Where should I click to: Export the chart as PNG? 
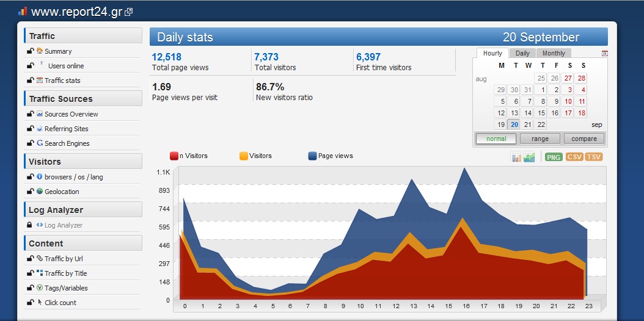pyautogui.click(x=553, y=157)
